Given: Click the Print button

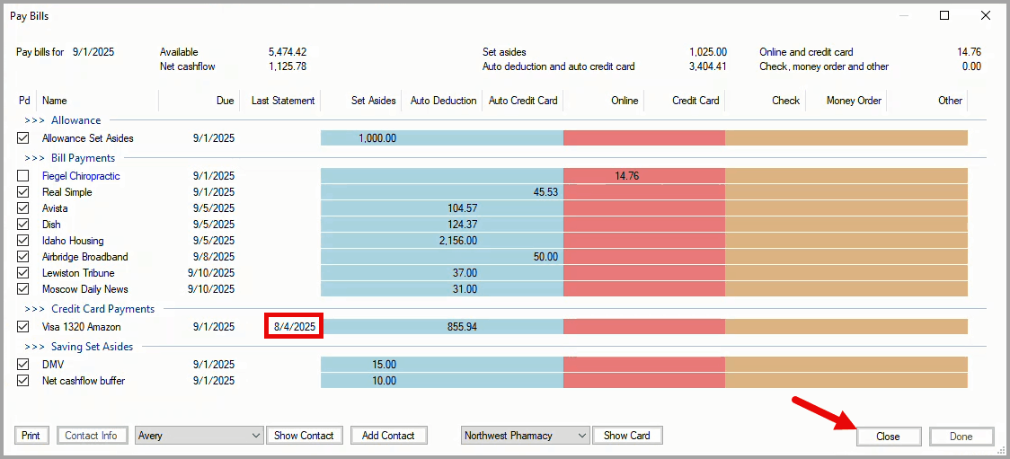Looking at the screenshot, I should click(x=31, y=436).
